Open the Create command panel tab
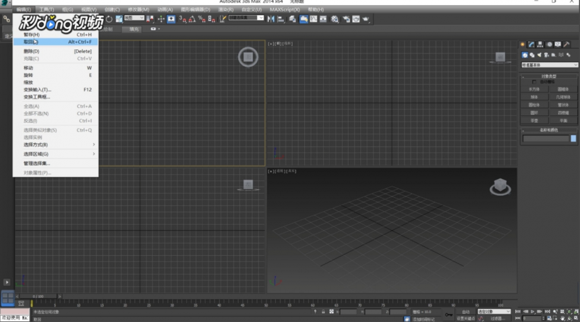Viewport: 580px width, 322px height. pos(523,45)
